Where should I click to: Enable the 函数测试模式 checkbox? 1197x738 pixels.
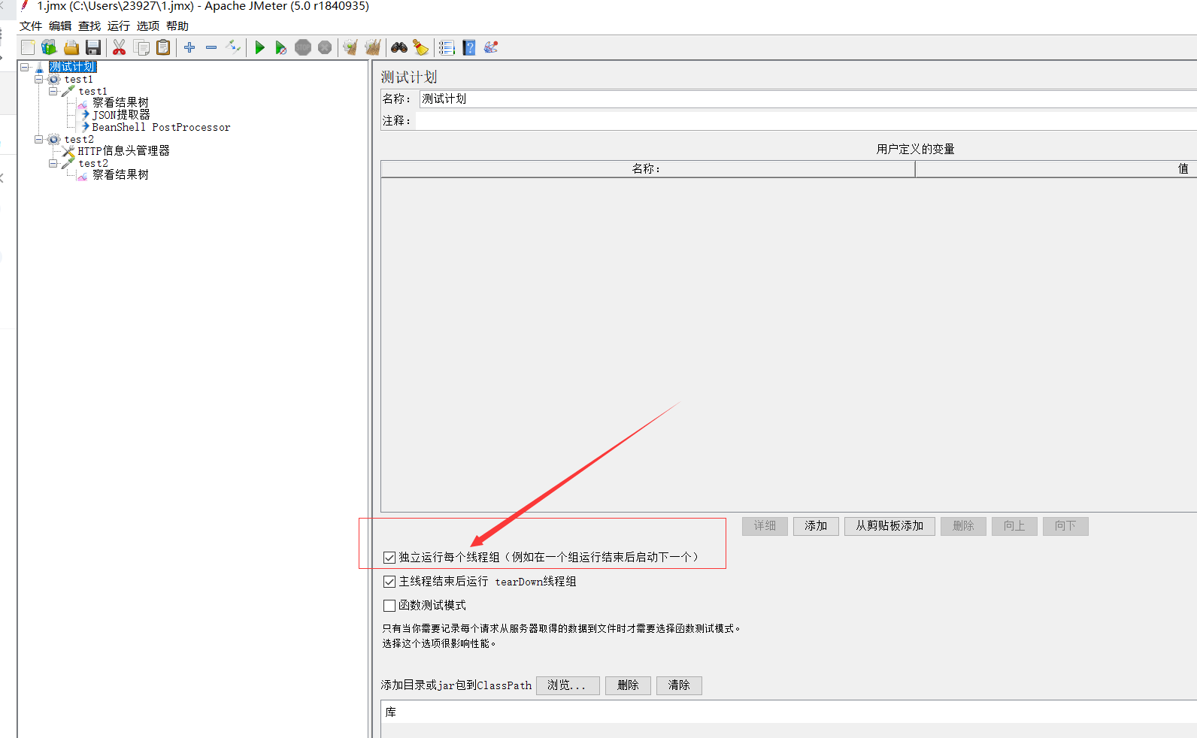pos(389,605)
